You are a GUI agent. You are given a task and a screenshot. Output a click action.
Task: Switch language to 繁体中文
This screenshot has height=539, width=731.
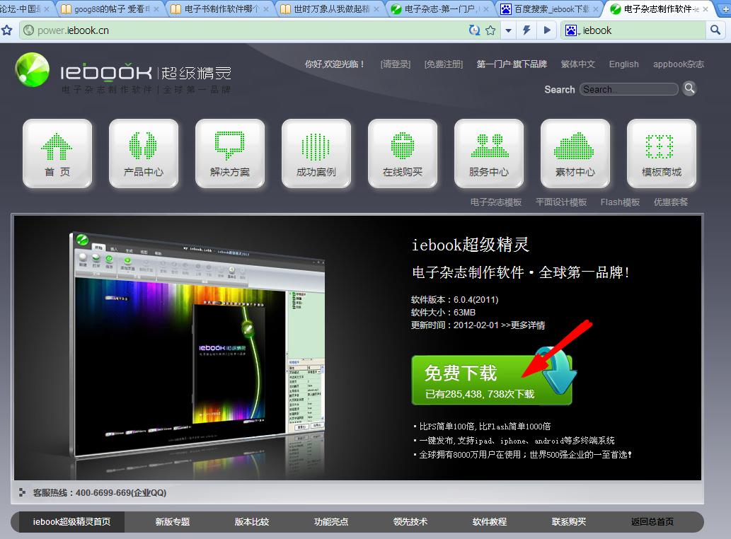(x=577, y=64)
